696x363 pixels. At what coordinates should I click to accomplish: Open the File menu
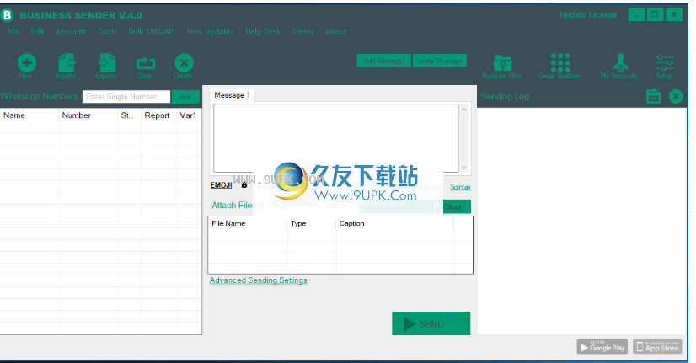pyautogui.click(x=13, y=31)
